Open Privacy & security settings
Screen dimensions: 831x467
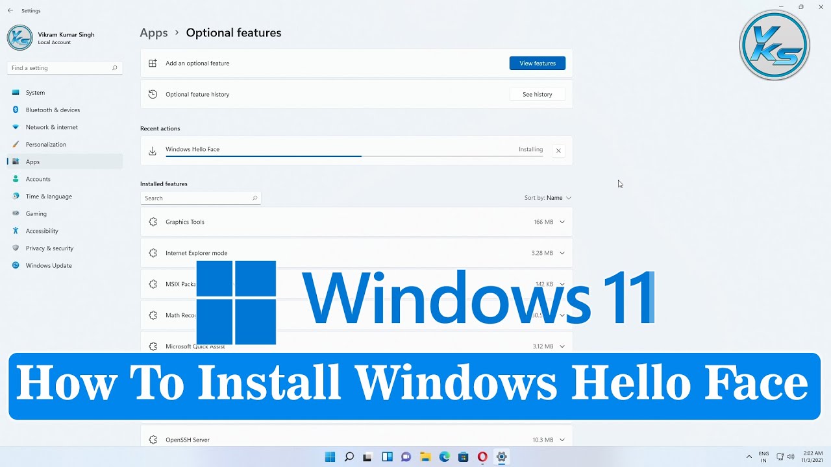(64, 248)
